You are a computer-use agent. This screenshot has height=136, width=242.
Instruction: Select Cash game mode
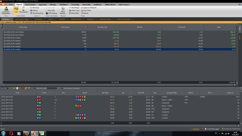point(16,10)
